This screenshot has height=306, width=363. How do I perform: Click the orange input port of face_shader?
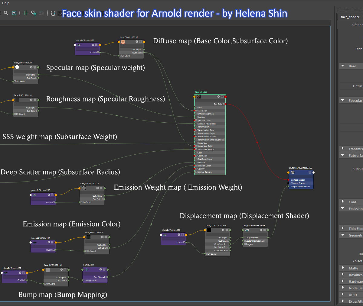pyautogui.click(x=195, y=97)
